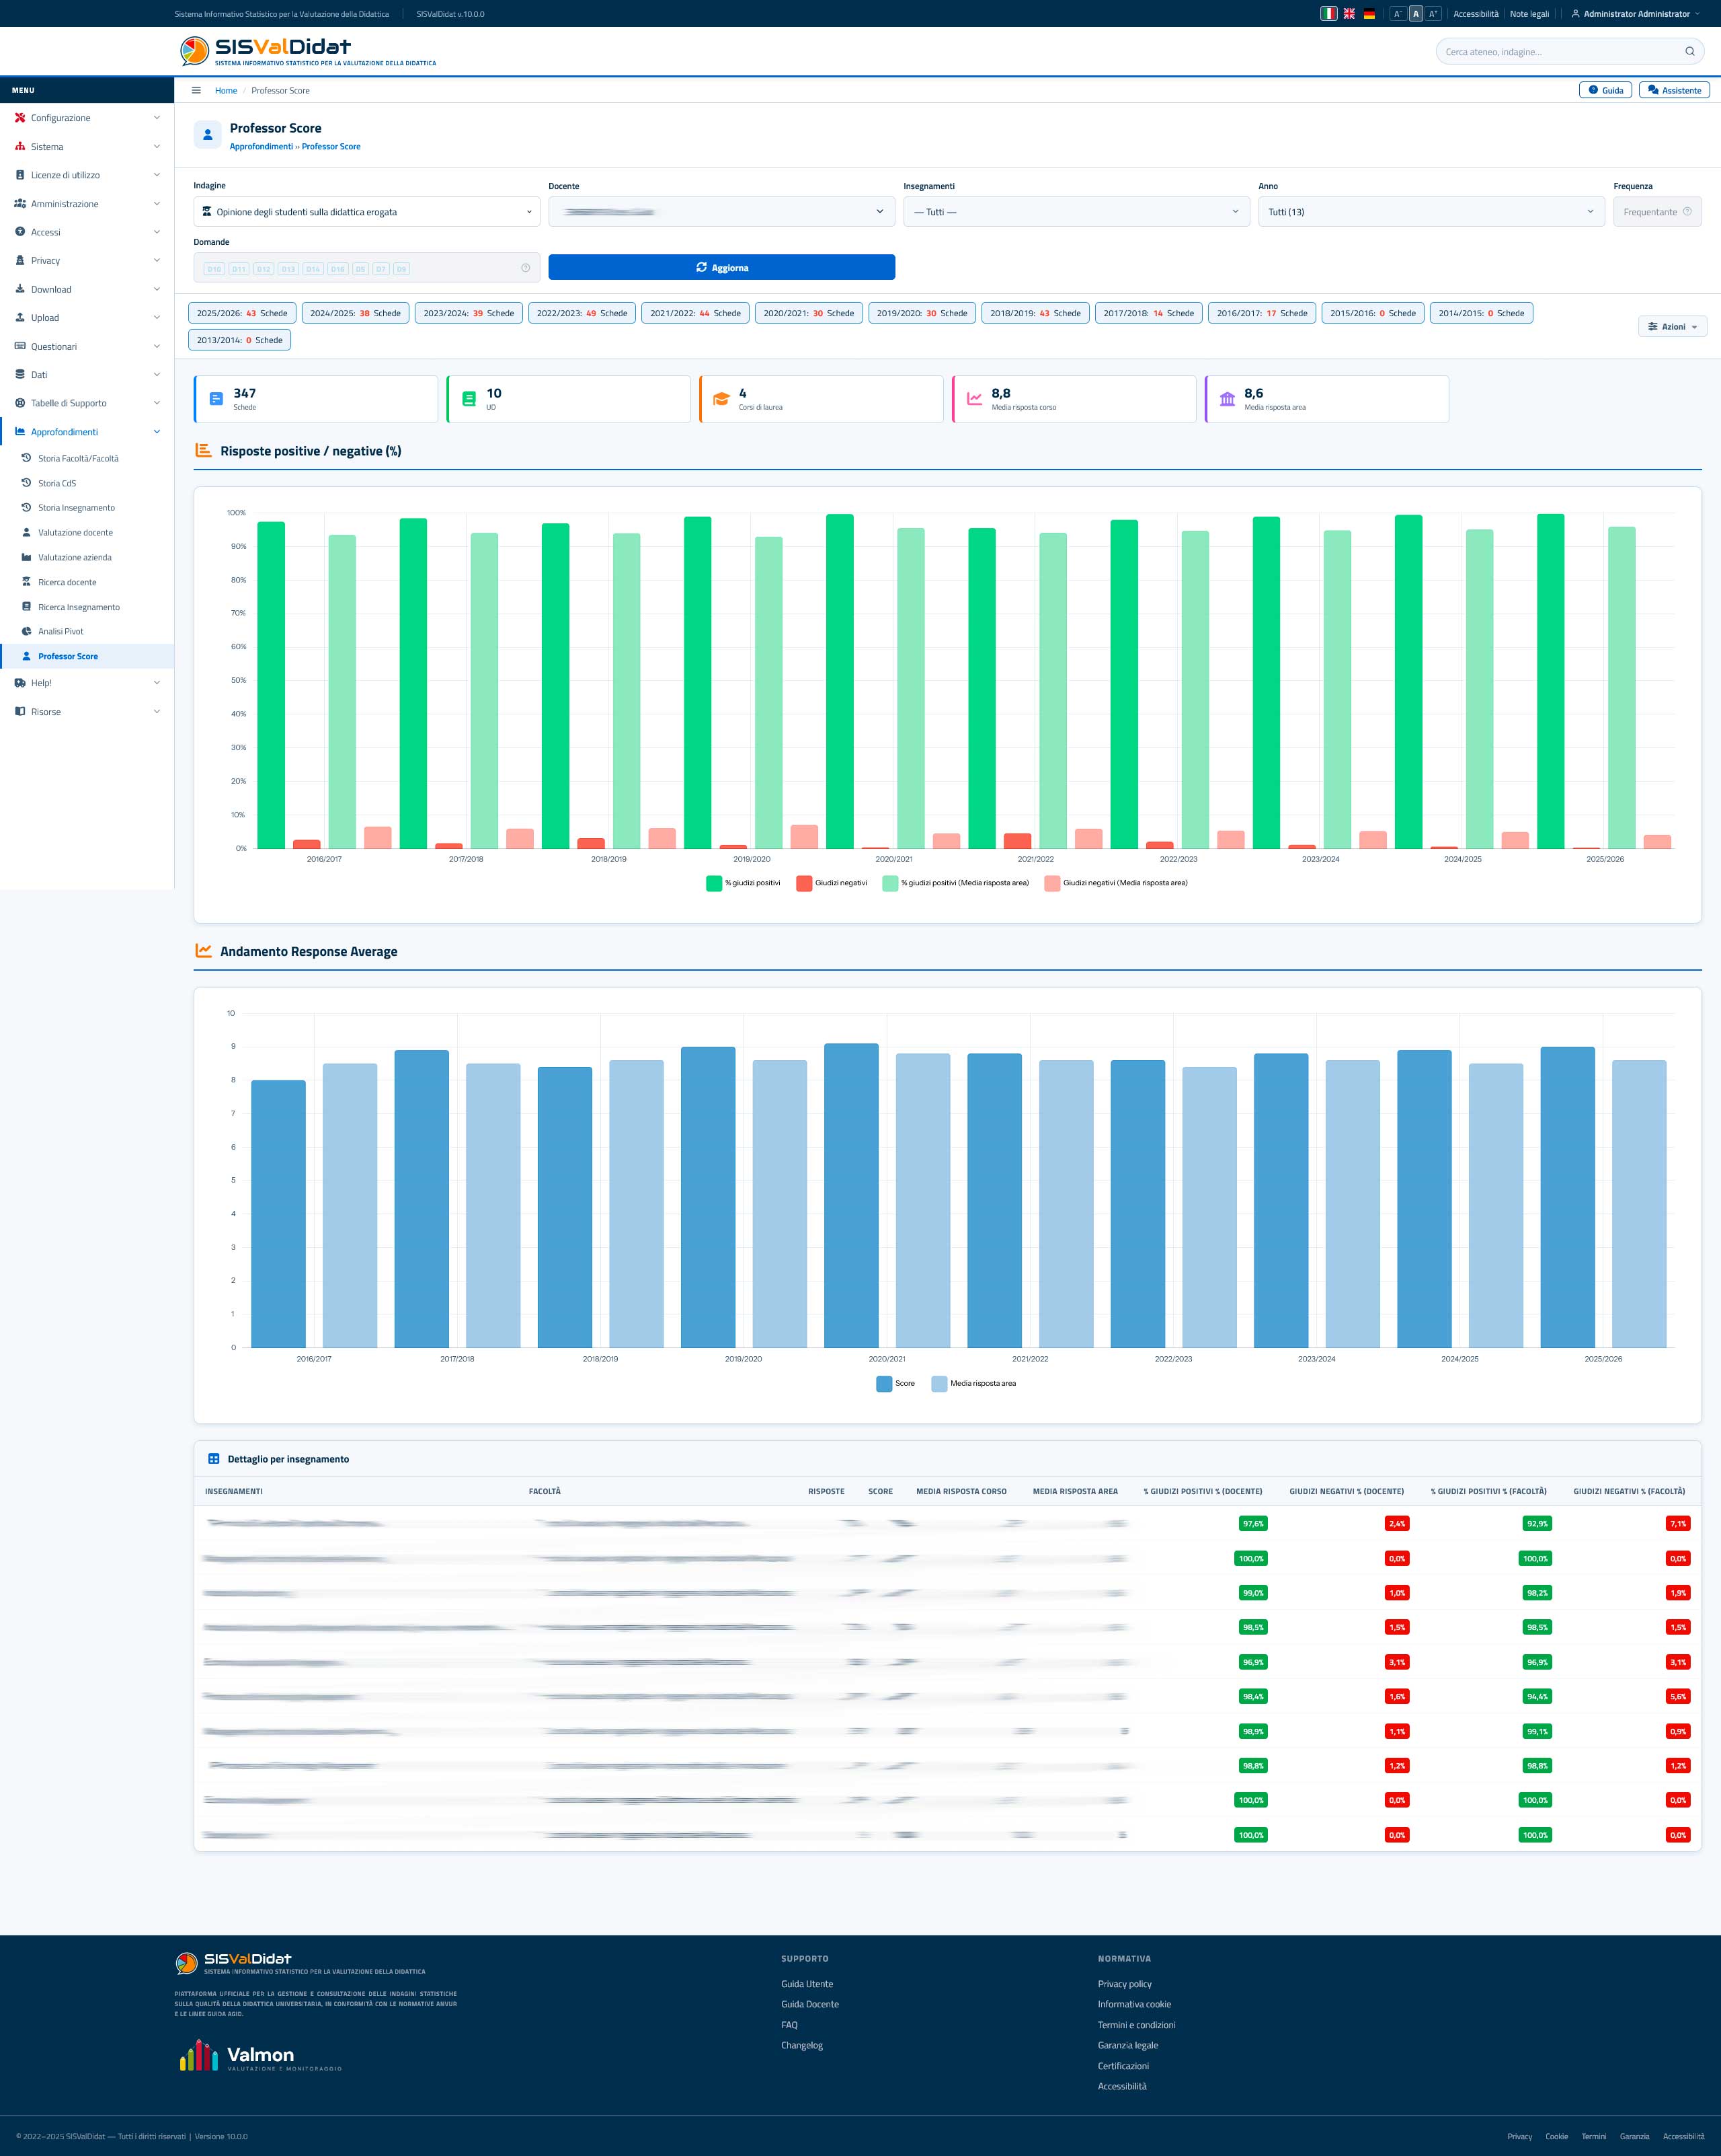Click the Aggiorna button

(x=721, y=268)
